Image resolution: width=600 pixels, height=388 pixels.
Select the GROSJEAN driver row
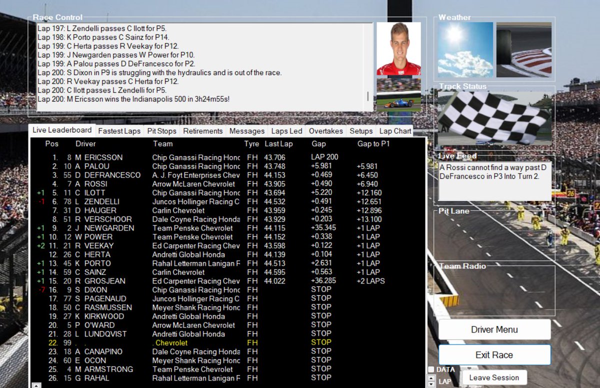[x=227, y=281]
